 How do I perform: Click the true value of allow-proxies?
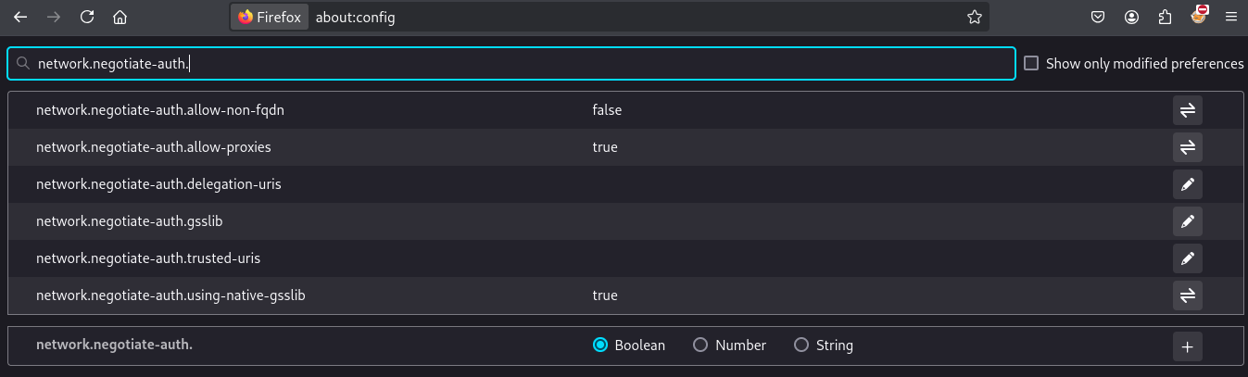click(x=605, y=147)
